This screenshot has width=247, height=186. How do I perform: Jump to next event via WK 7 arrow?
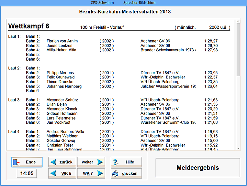[100, 173]
